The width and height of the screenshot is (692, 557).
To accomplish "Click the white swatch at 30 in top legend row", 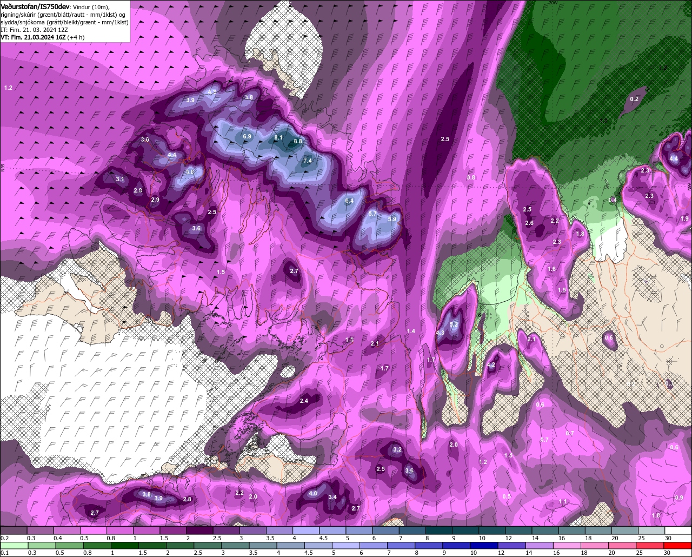I will (678, 531).
